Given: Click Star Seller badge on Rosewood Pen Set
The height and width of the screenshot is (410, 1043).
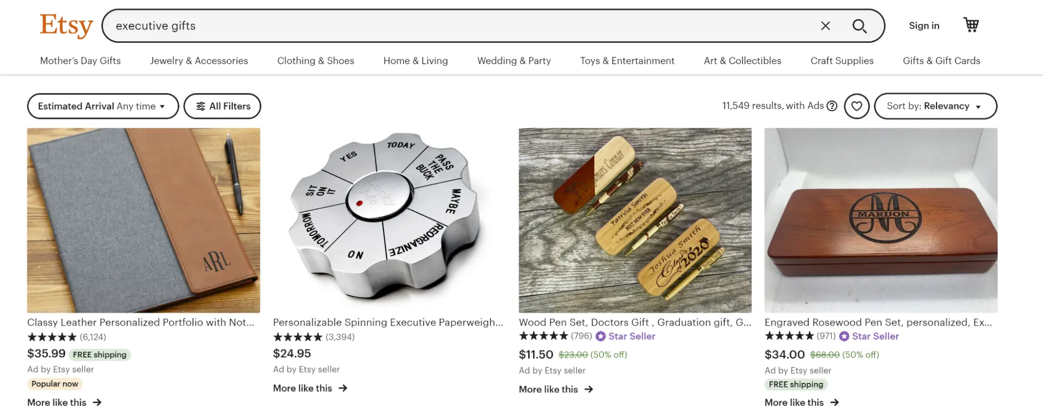Looking at the screenshot, I should [869, 336].
